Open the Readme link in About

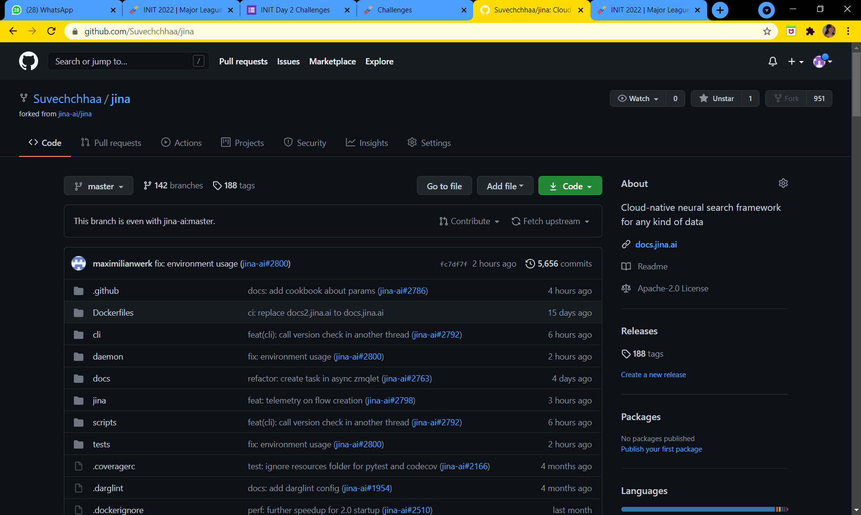(x=652, y=267)
